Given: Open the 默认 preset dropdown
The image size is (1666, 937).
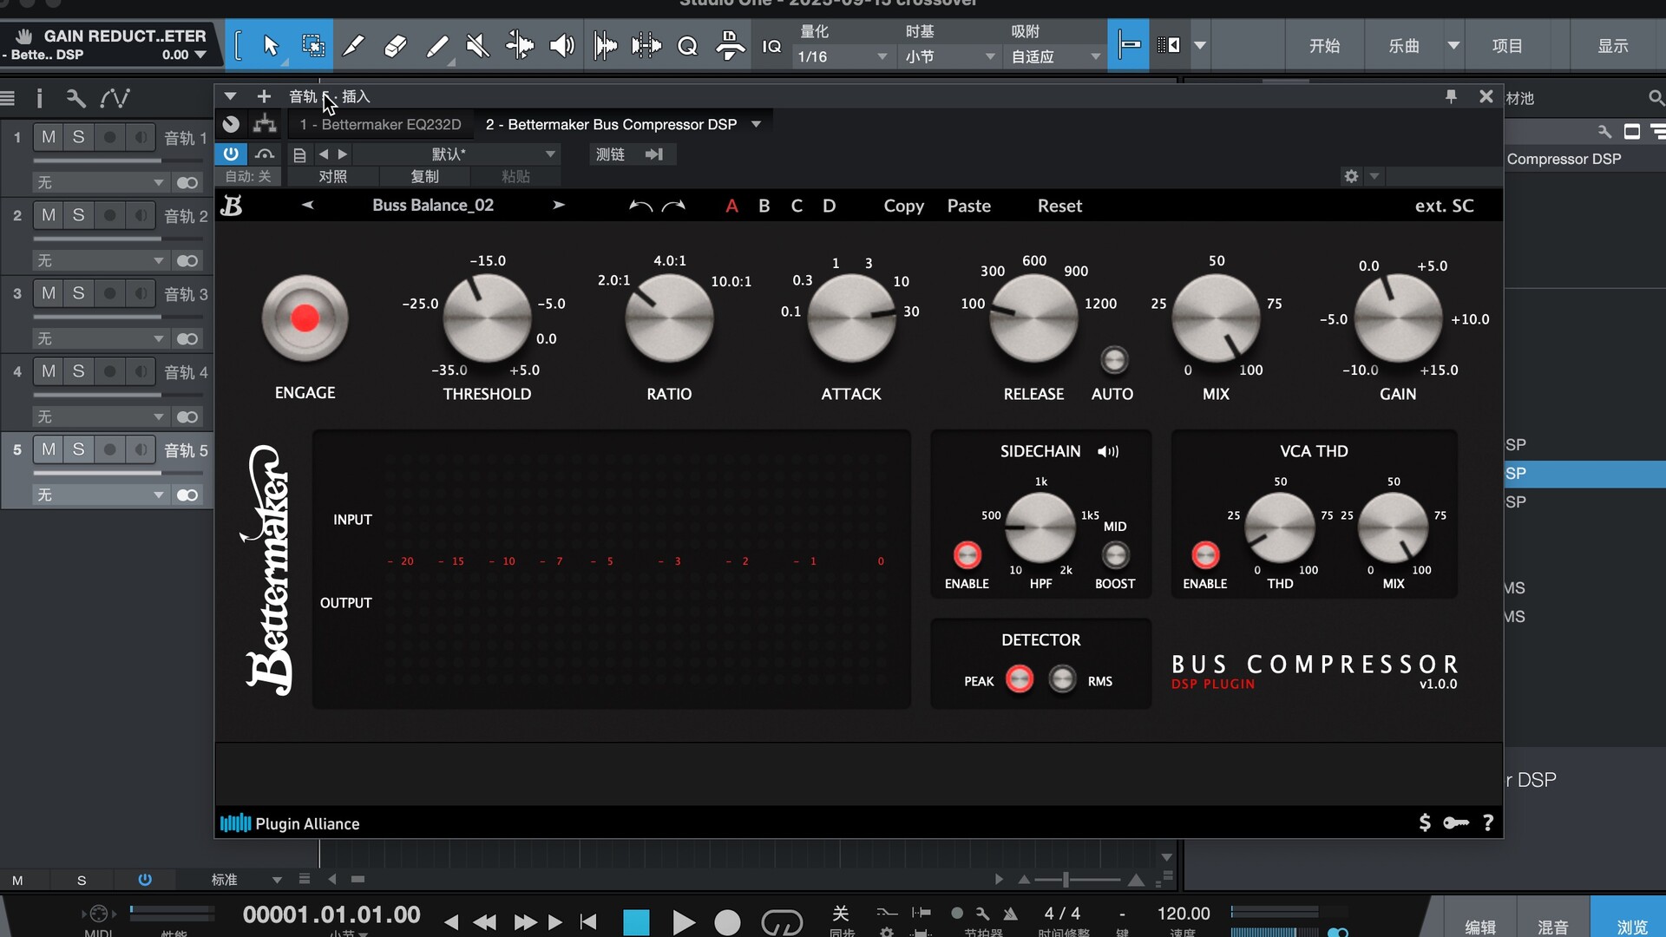Looking at the screenshot, I should point(456,154).
